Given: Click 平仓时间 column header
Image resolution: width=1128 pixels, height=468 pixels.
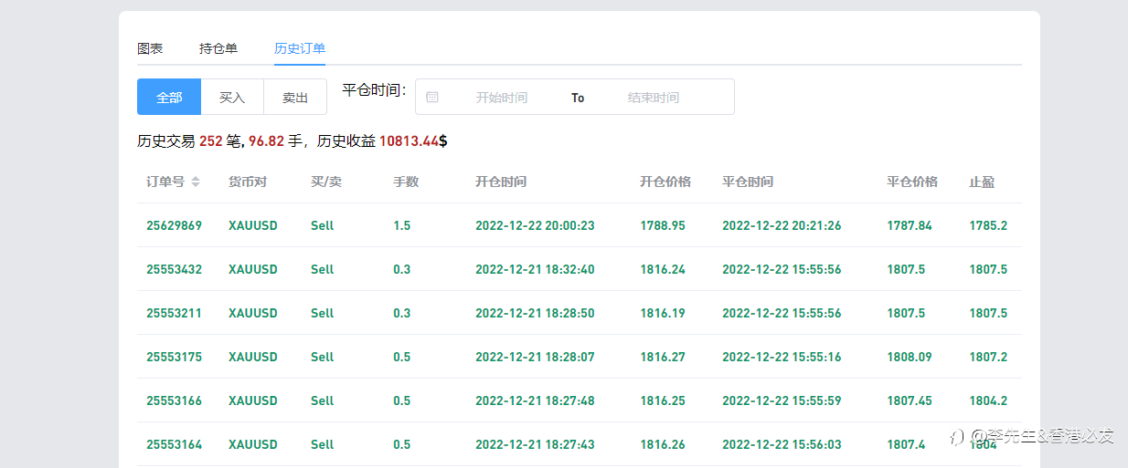Looking at the screenshot, I should (748, 182).
